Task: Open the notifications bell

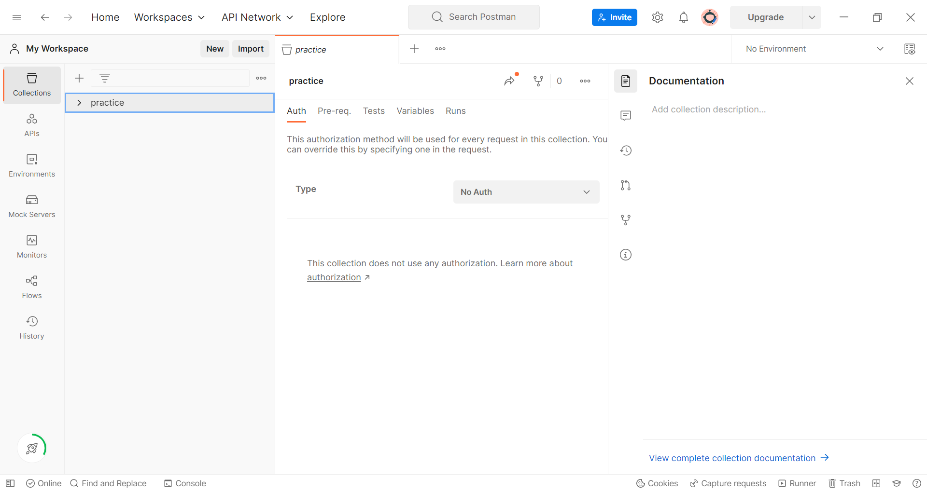Action: coord(683,17)
